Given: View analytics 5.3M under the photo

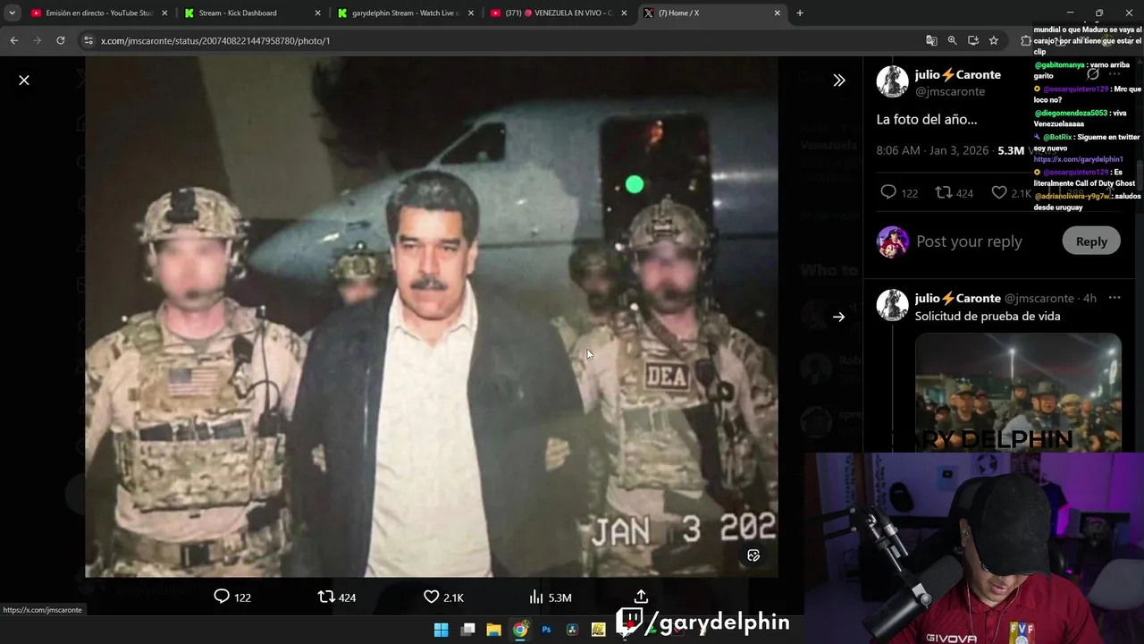Looking at the screenshot, I should click(x=550, y=597).
